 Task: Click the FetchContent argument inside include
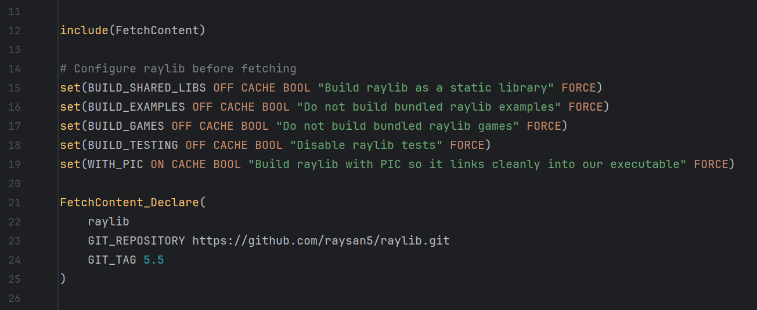pos(157,30)
